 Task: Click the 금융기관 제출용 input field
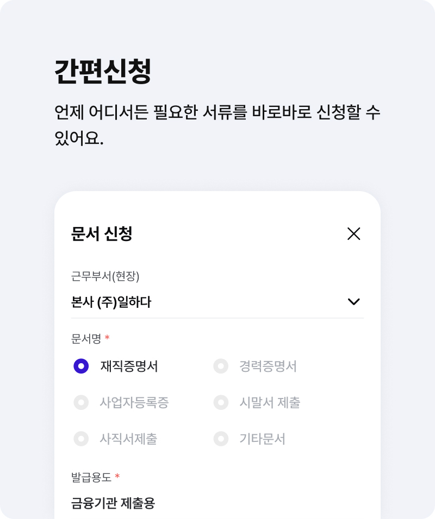pos(217,503)
